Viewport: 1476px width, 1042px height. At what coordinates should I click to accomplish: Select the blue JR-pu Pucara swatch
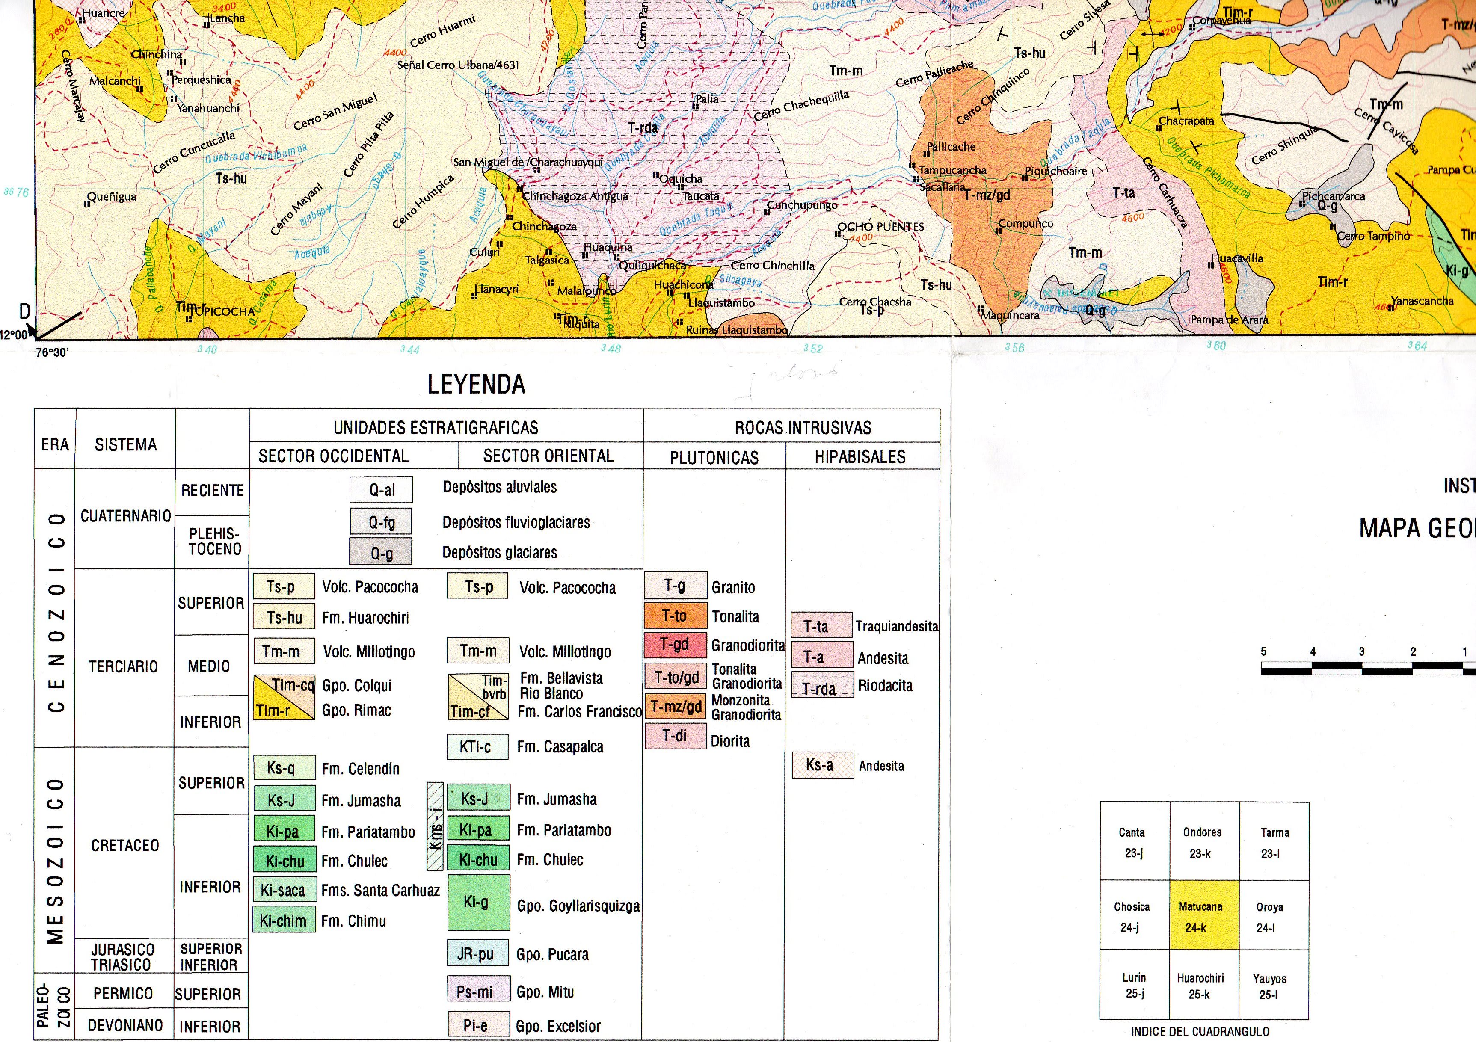pyautogui.click(x=478, y=953)
